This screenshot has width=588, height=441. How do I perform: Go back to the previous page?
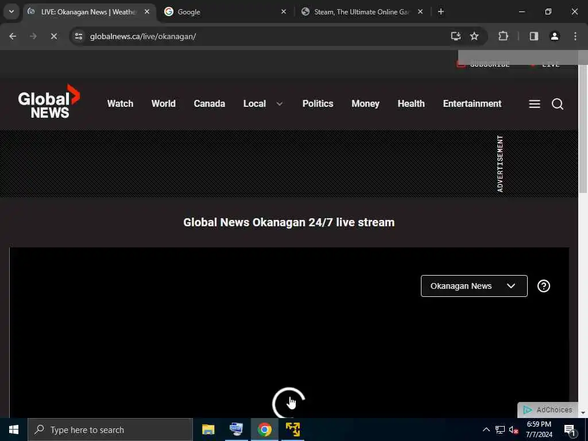pyautogui.click(x=13, y=36)
